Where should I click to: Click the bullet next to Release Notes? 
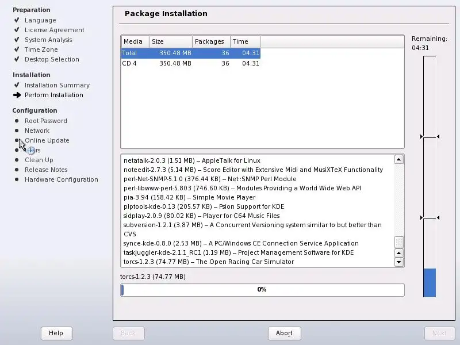(17, 170)
